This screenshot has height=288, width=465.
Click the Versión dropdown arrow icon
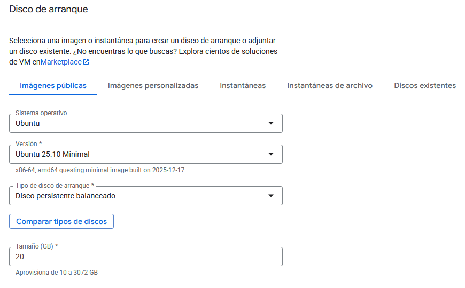click(x=270, y=155)
